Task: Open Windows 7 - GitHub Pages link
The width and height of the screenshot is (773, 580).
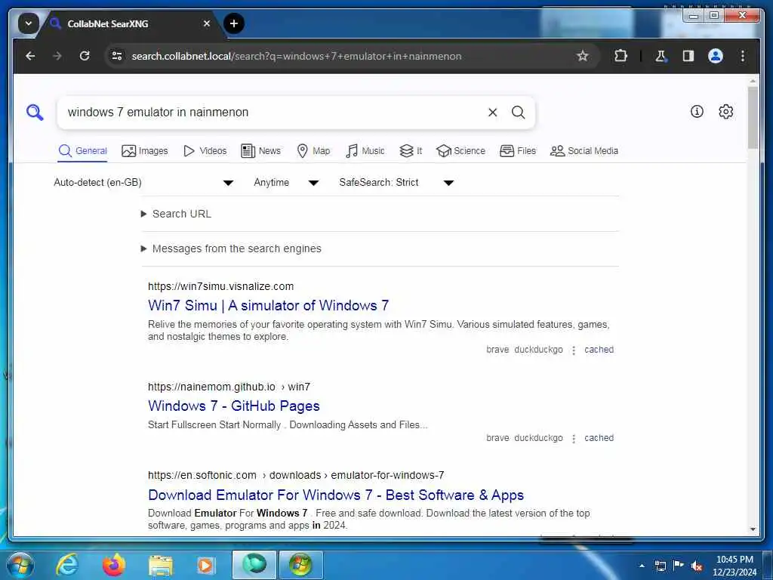Action: (234, 406)
